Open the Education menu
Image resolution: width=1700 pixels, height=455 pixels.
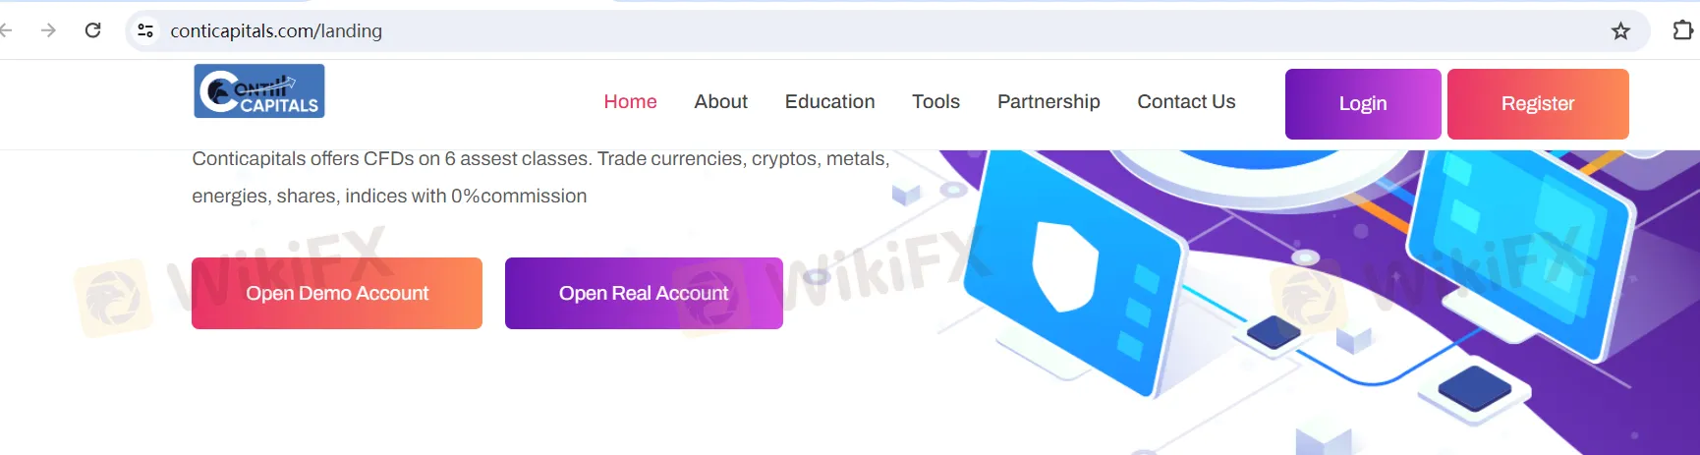click(x=829, y=102)
